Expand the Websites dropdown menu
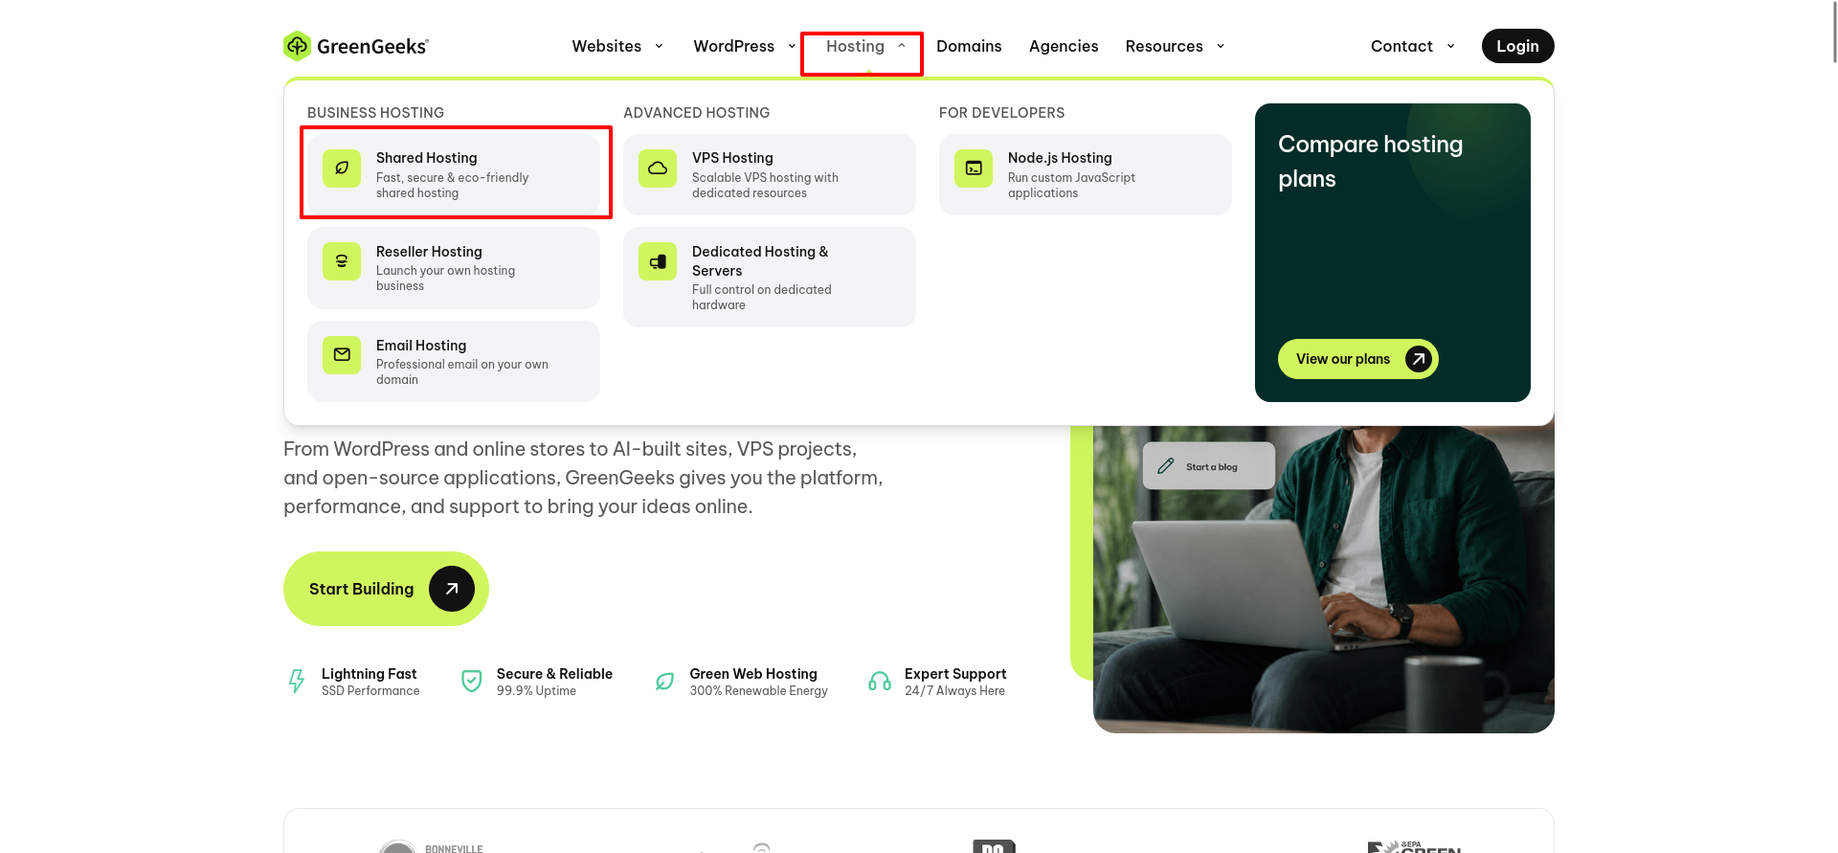 tap(617, 46)
